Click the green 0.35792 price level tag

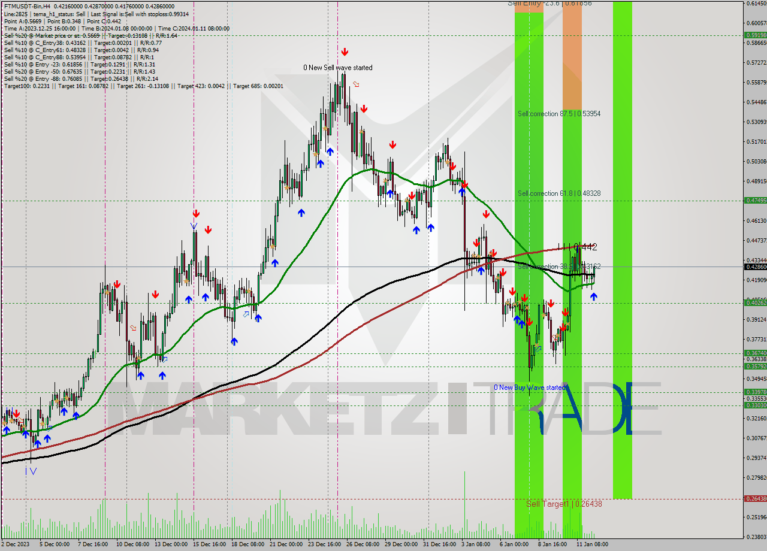[755, 366]
